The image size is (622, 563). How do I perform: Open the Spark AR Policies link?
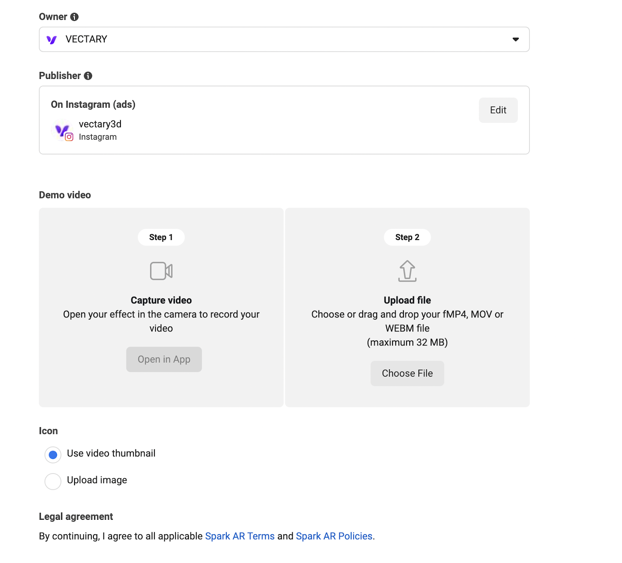[x=334, y=536]
